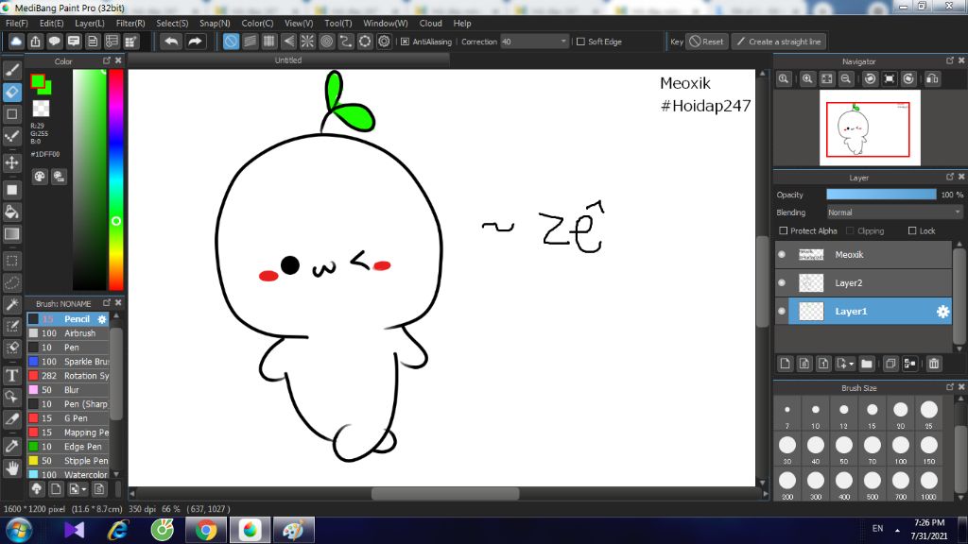This screenshot has height=544, width=968.
Task: Click the Reset button
Action: coord(707,42)
